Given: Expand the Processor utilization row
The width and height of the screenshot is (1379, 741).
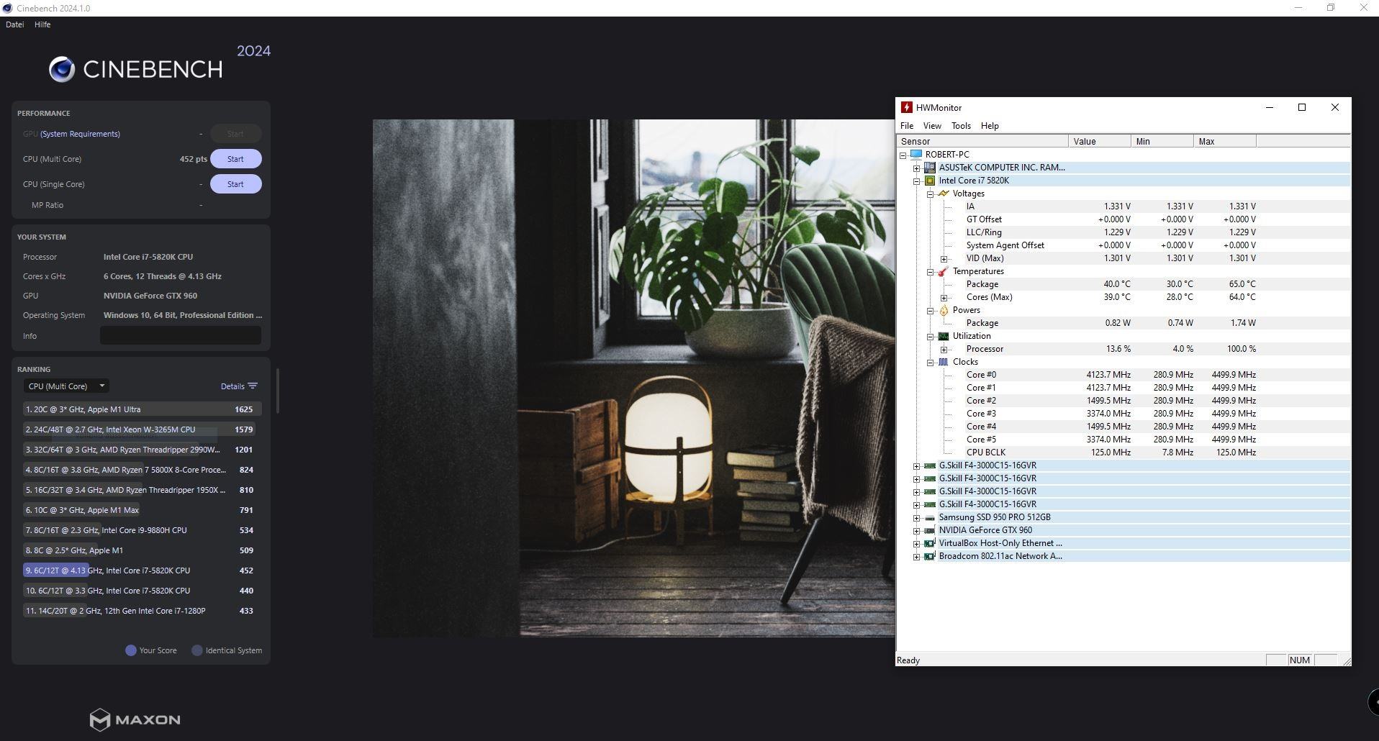Looking at the screenshot, I should (x=944, y=349).
